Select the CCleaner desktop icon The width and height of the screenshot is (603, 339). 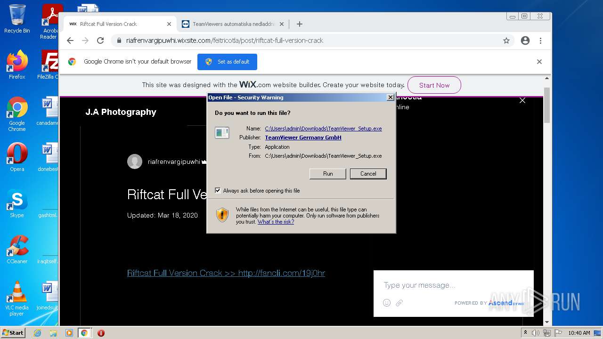tap(17, 250)
